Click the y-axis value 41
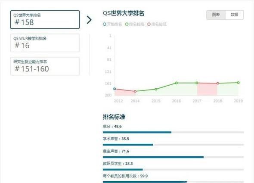Viewport: 254px width, 183px height. pos(109,48)
